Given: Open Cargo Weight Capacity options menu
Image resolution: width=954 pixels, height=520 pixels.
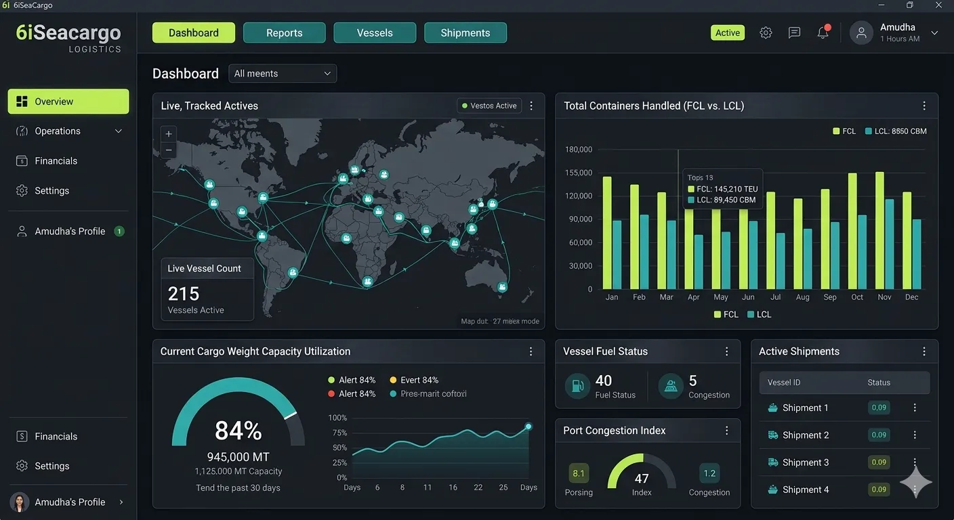Looking at the screenshot, I should 531,351.
